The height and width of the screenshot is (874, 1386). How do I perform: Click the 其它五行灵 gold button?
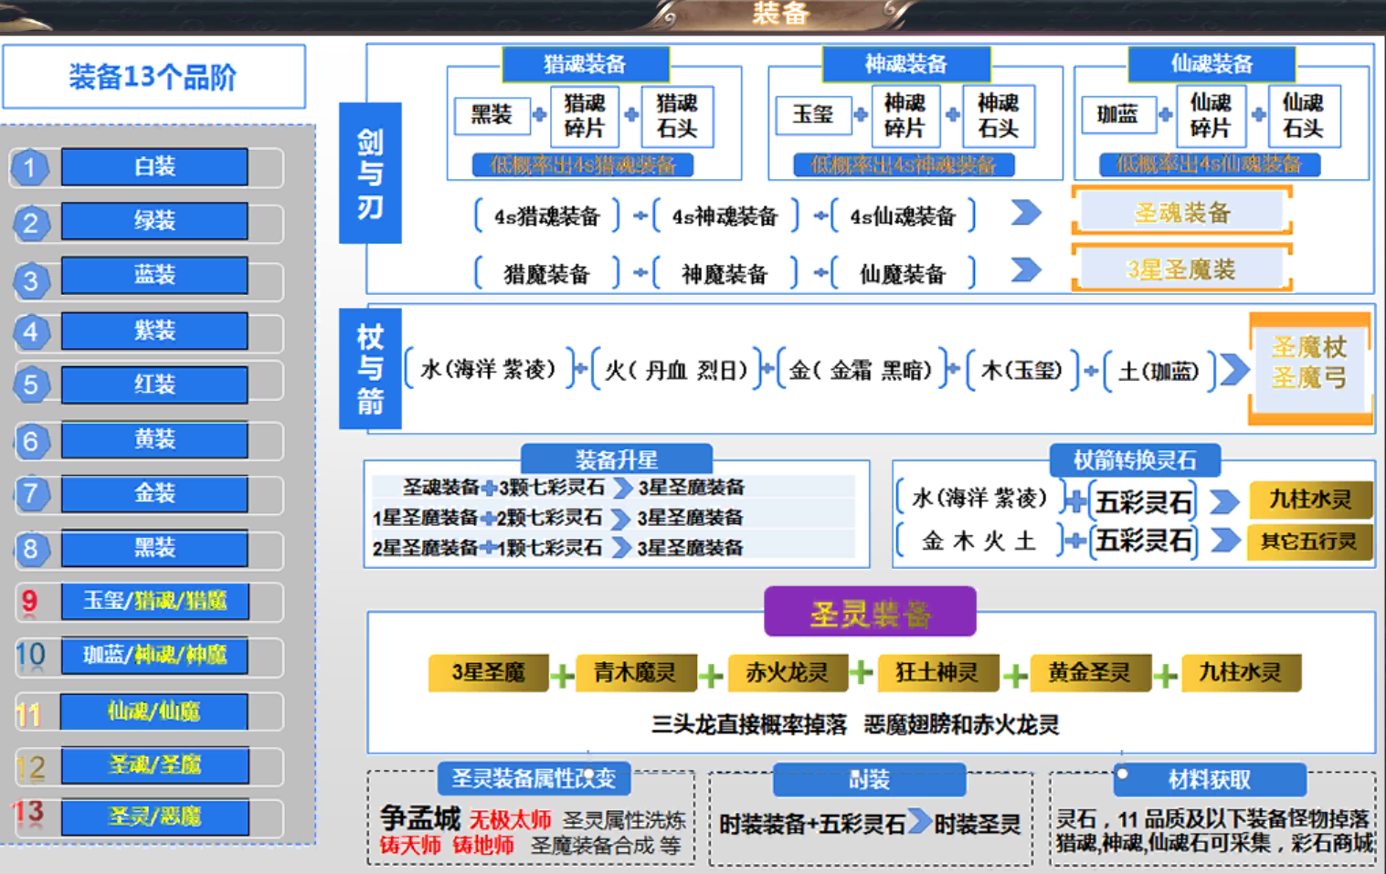tap(1310, 541)
